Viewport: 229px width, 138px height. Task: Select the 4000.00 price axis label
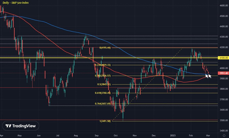tap(224, 68)
